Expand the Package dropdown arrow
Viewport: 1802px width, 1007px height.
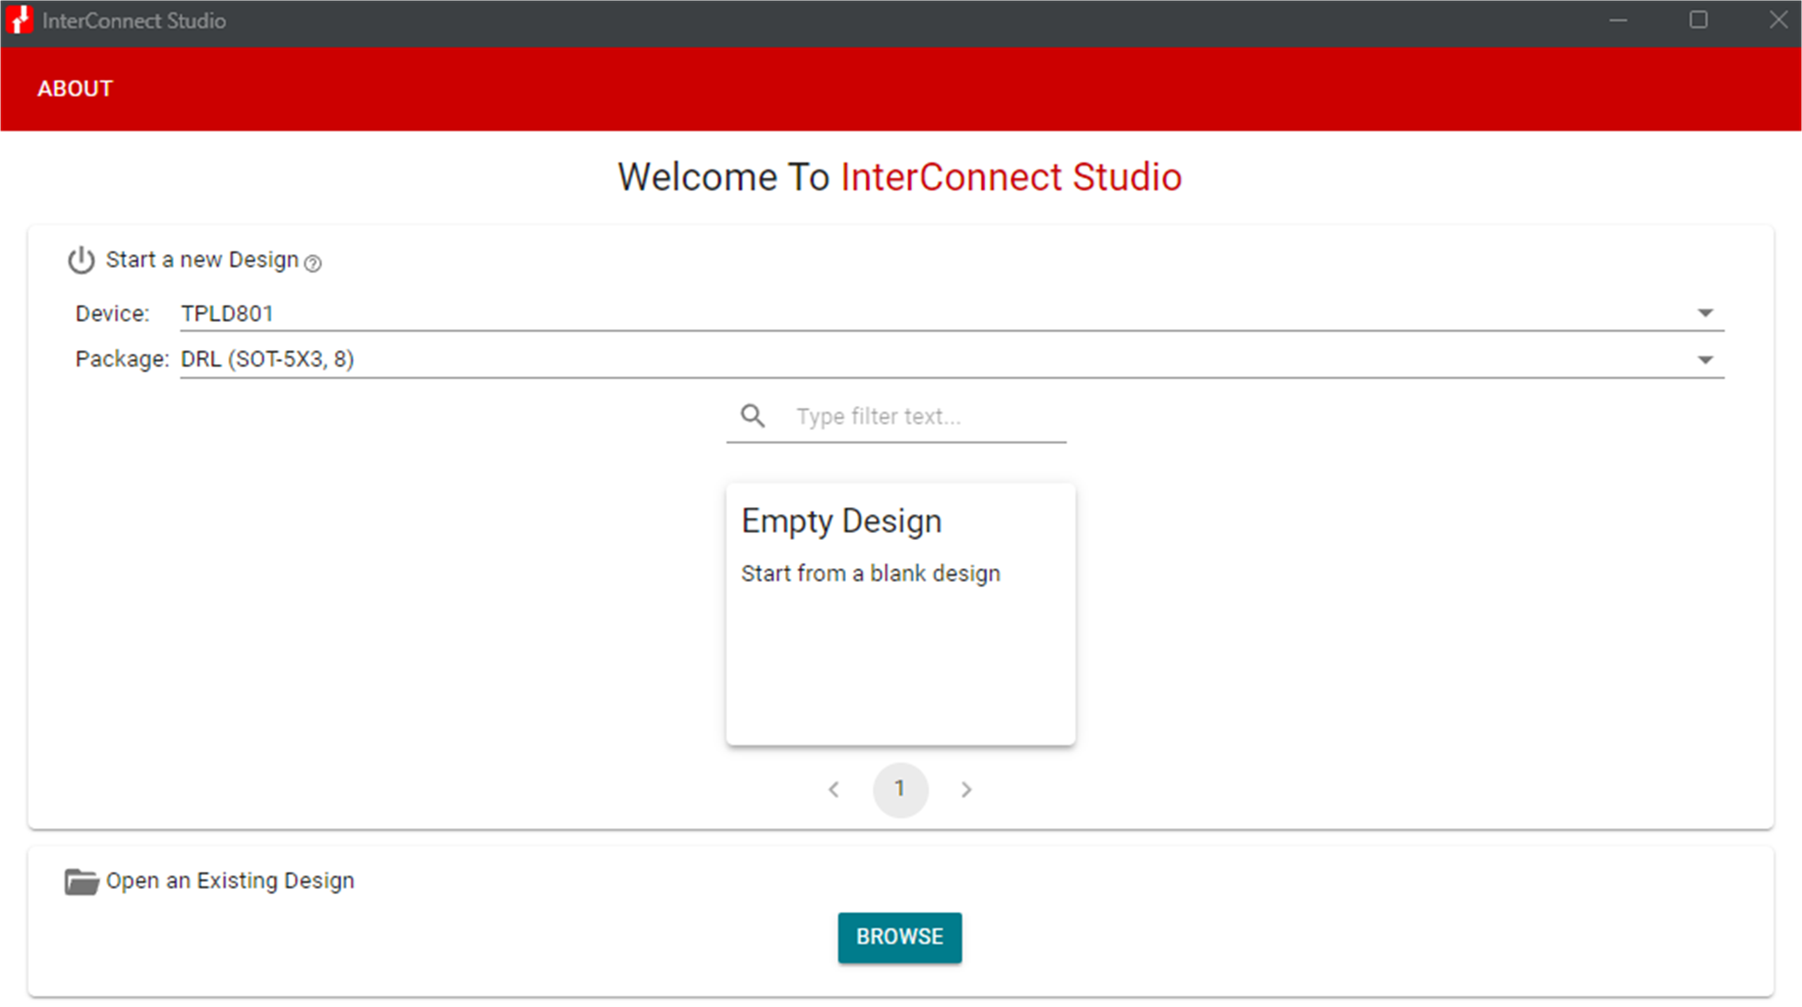click(x=1706, y=360)
